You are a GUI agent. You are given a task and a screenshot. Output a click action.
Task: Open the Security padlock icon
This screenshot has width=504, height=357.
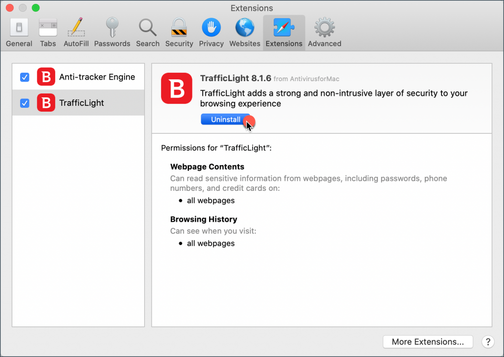tap(179, 28)
